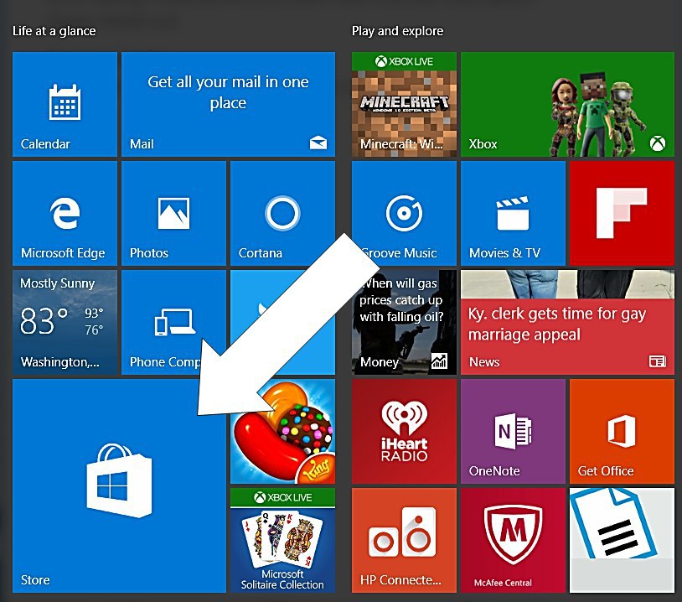Image resolution: width=682 pixels, height=602 pixels.
Task: Open the Money tile
Action: (x=404, y=322)
